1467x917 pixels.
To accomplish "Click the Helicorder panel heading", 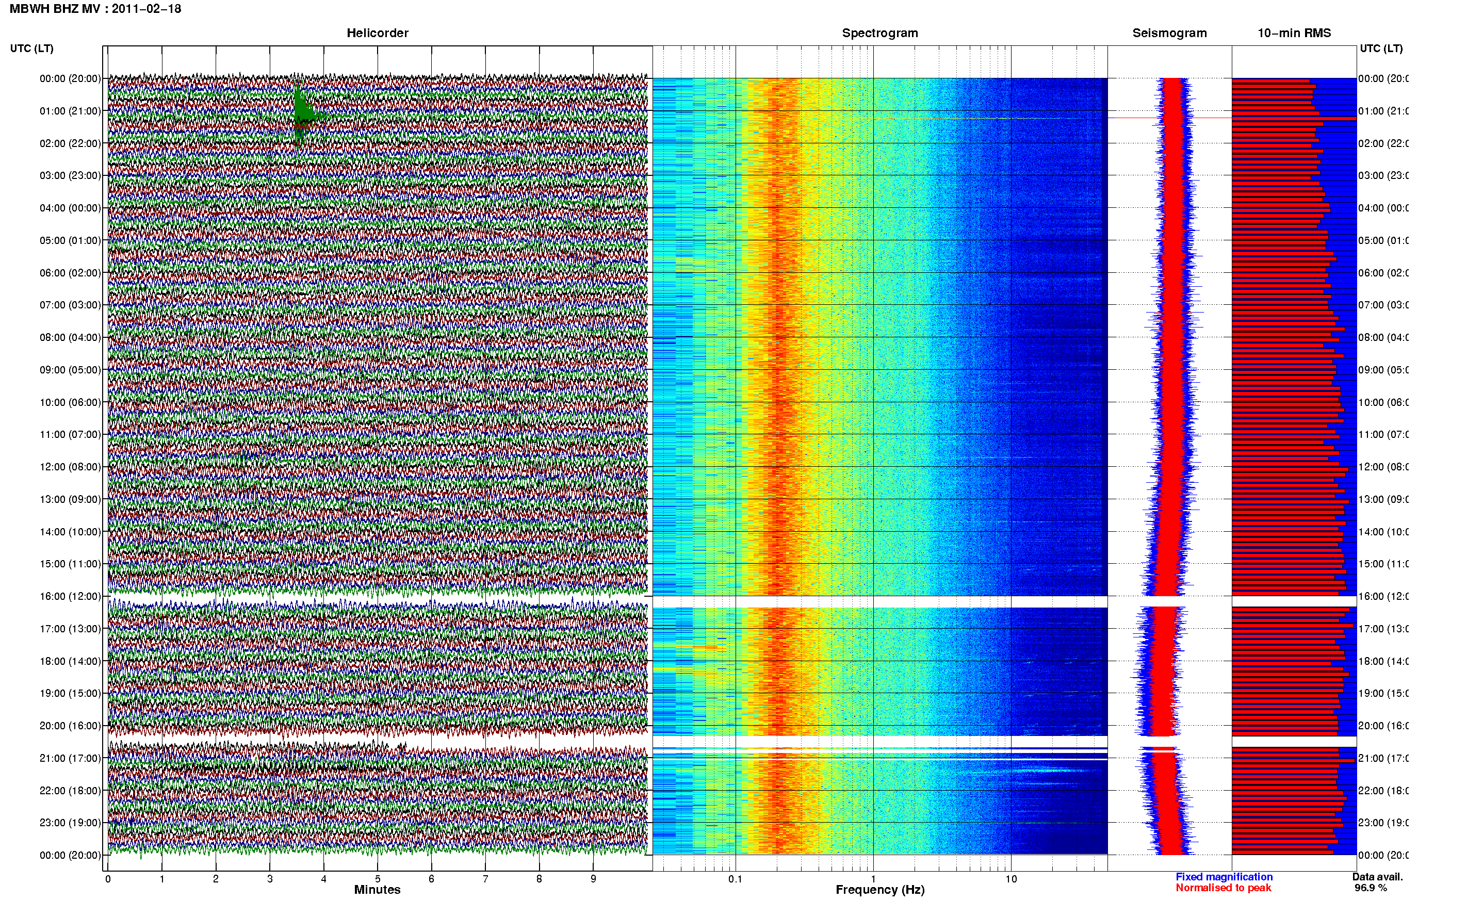I will click(377, 33).
